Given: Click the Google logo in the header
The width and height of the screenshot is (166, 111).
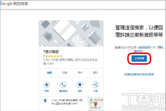Looking at the screenshot, I should (x=6, y=4).
